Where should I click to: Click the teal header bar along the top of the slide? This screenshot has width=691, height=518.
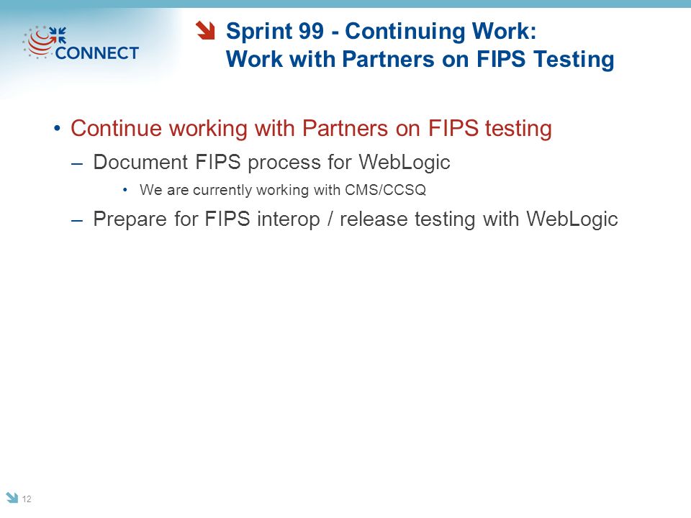coord(345,4)
